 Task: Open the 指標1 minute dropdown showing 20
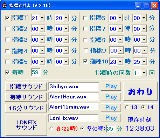click(x=66, y=18)
